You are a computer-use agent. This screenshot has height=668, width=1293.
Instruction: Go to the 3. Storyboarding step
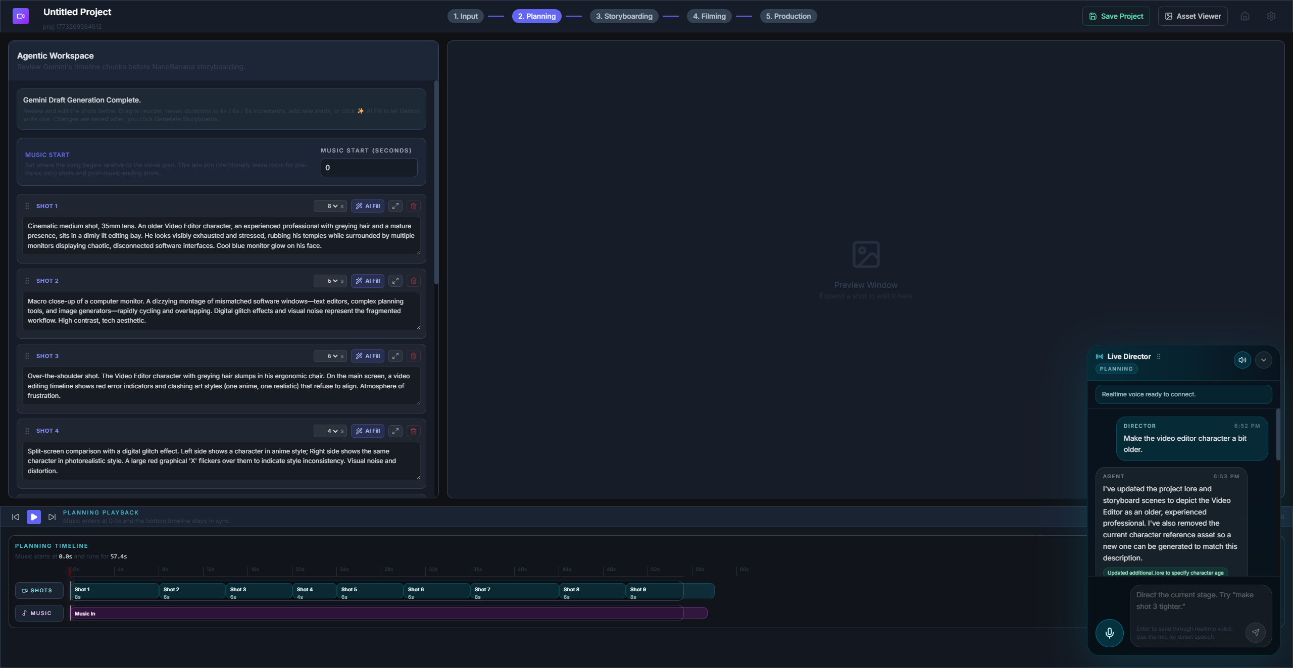pos(624,16)
